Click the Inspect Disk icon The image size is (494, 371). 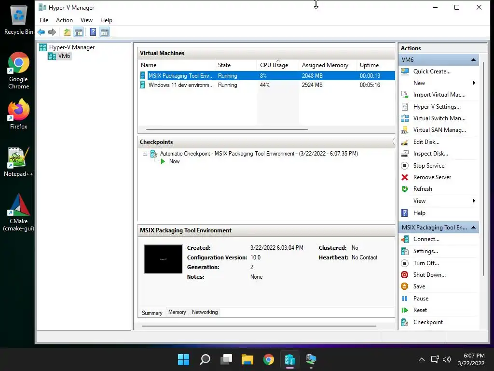405,154
